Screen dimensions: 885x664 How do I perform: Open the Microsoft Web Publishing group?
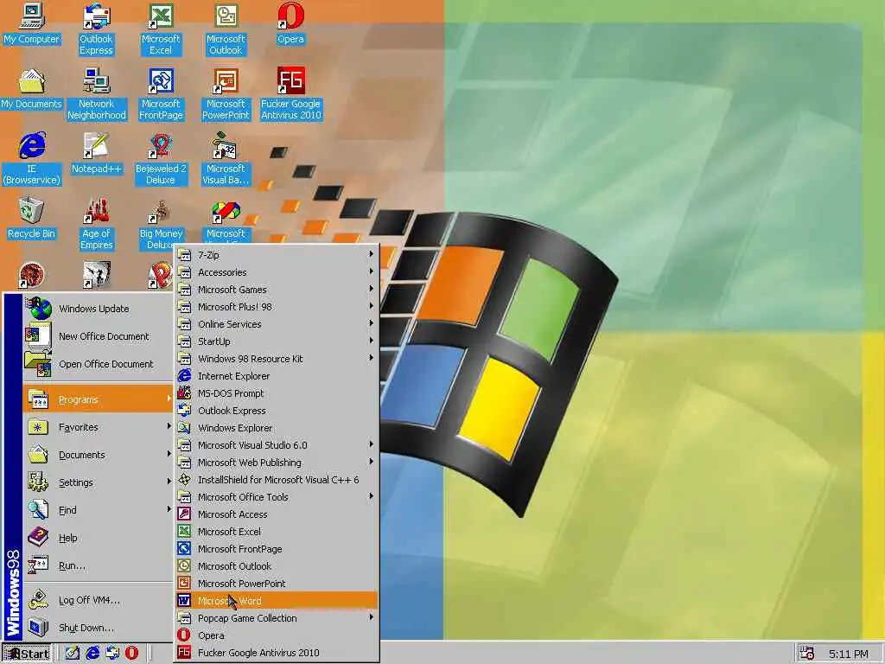277,463
